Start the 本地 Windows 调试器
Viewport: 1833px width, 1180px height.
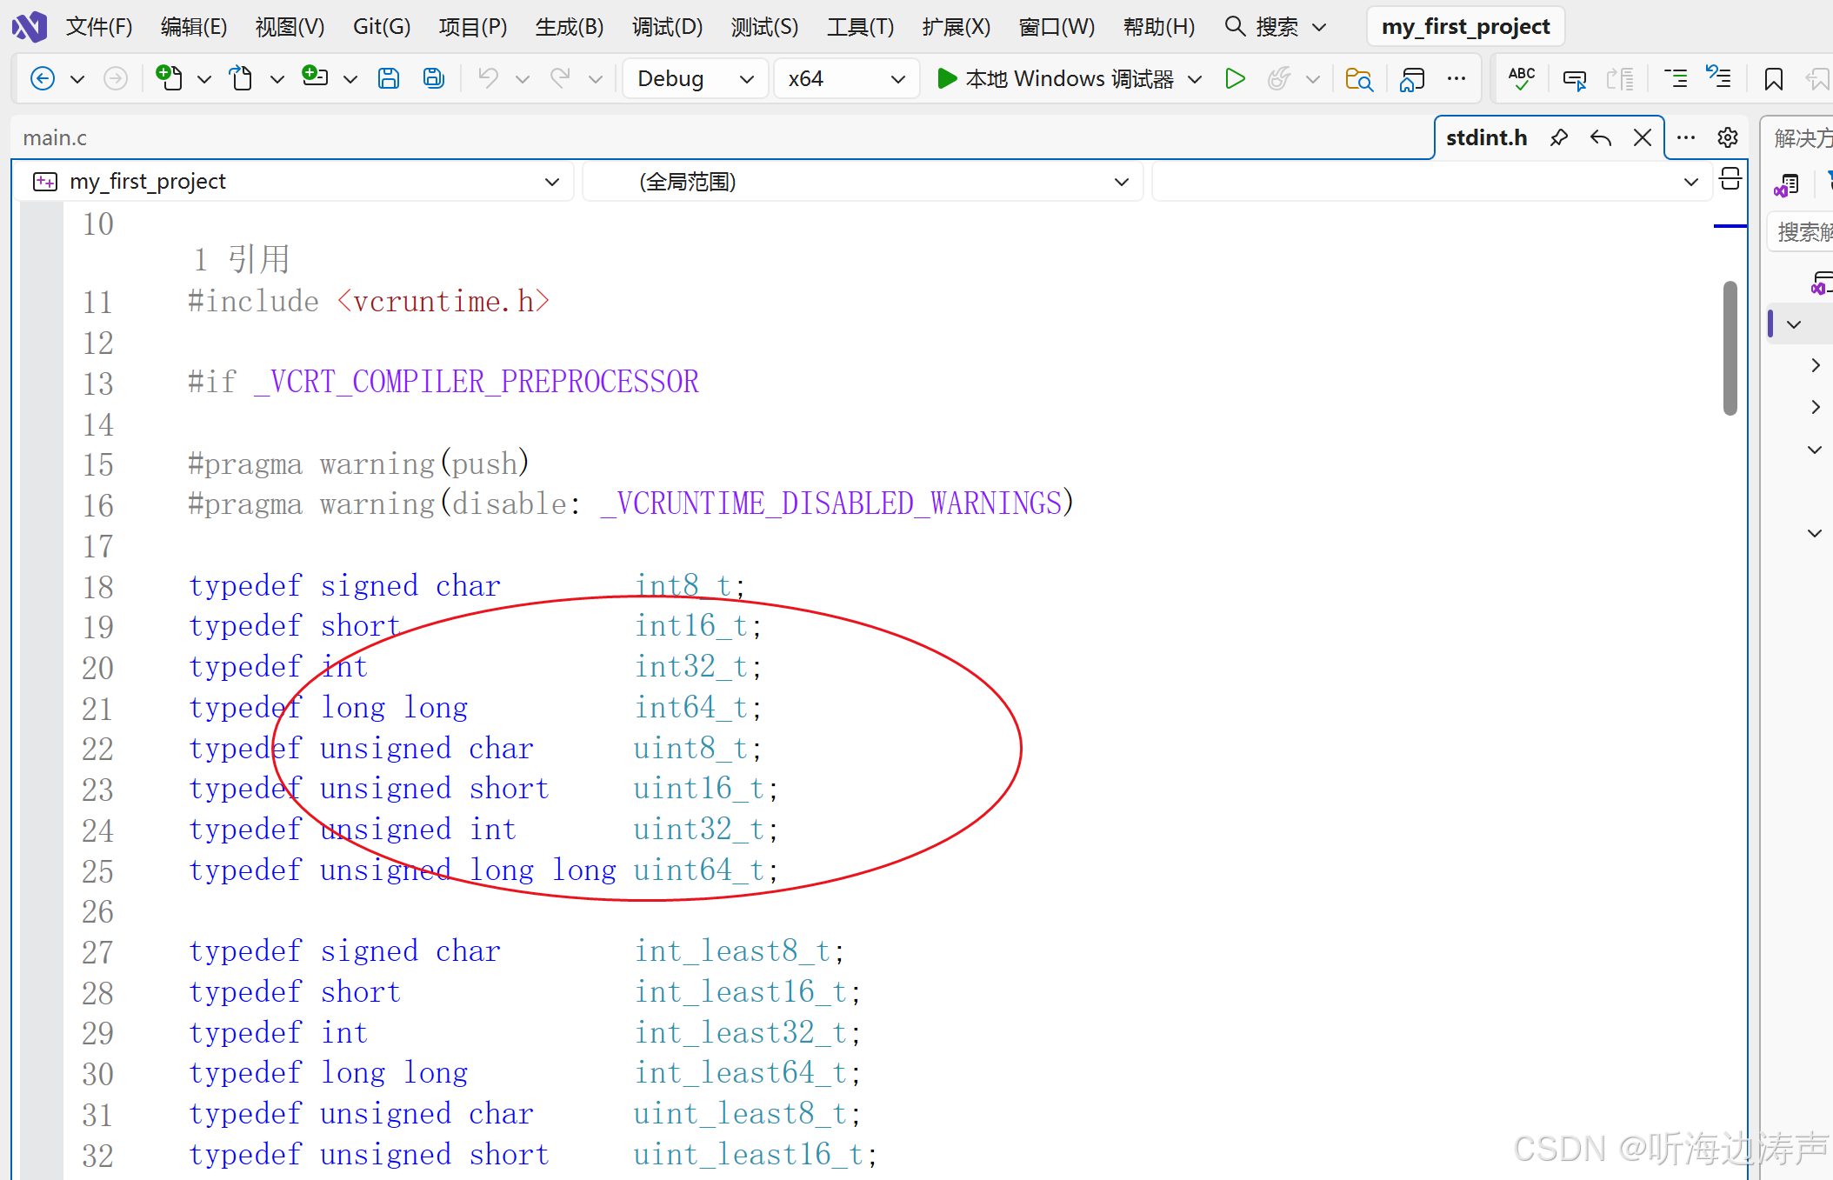pyautogui.click(x=1056, y=79)
